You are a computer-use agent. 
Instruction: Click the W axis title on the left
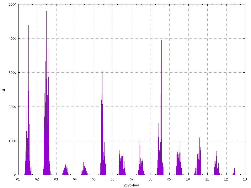pos(4,89)
